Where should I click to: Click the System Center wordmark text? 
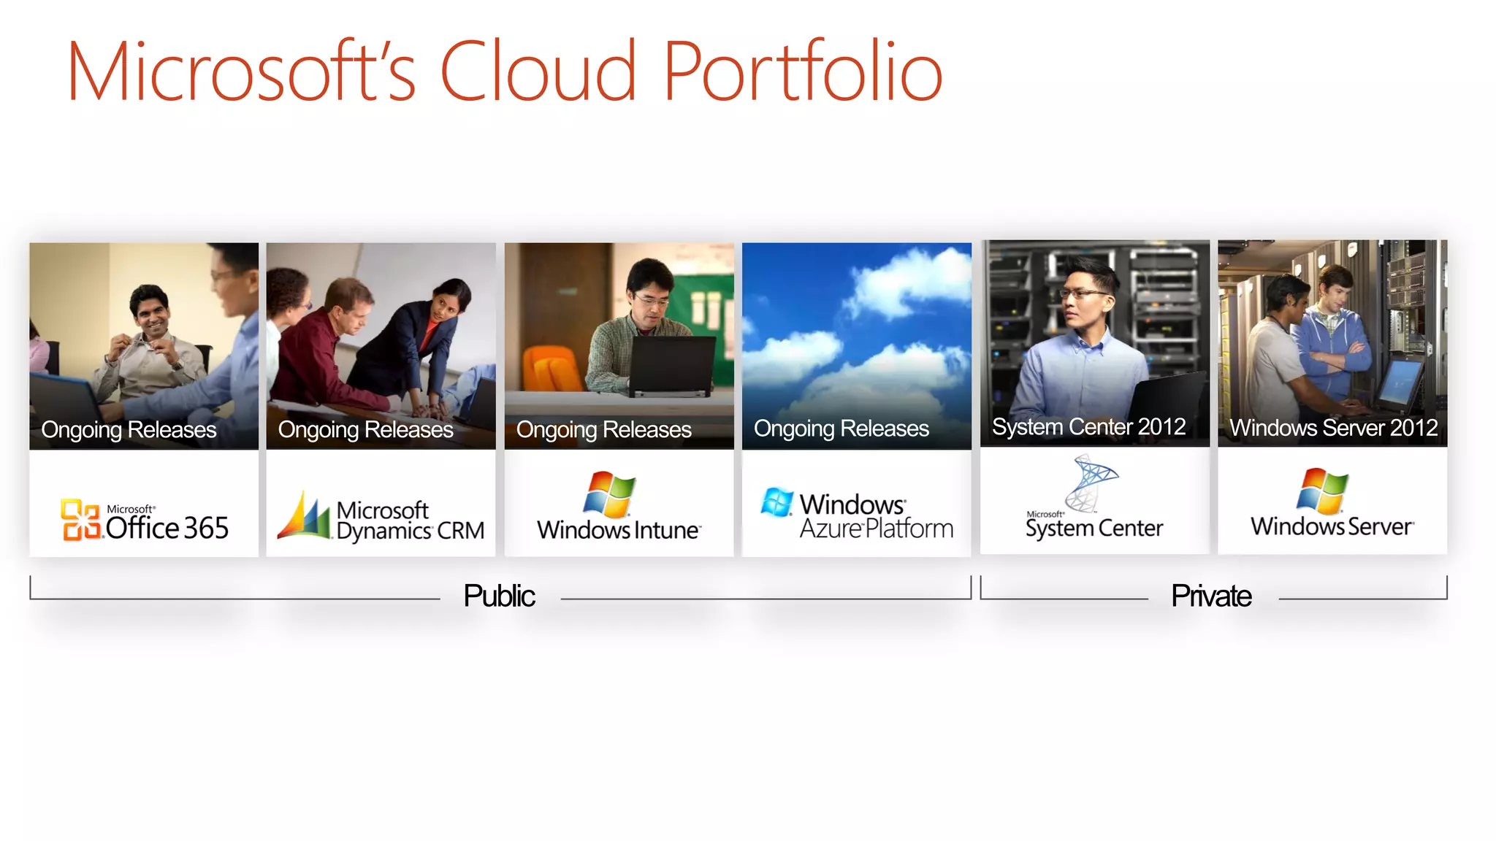tap(1094, 526)
